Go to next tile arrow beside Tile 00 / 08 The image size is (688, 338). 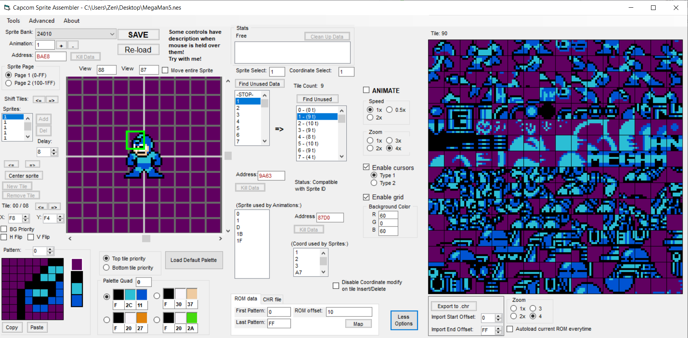coord(54,207)
